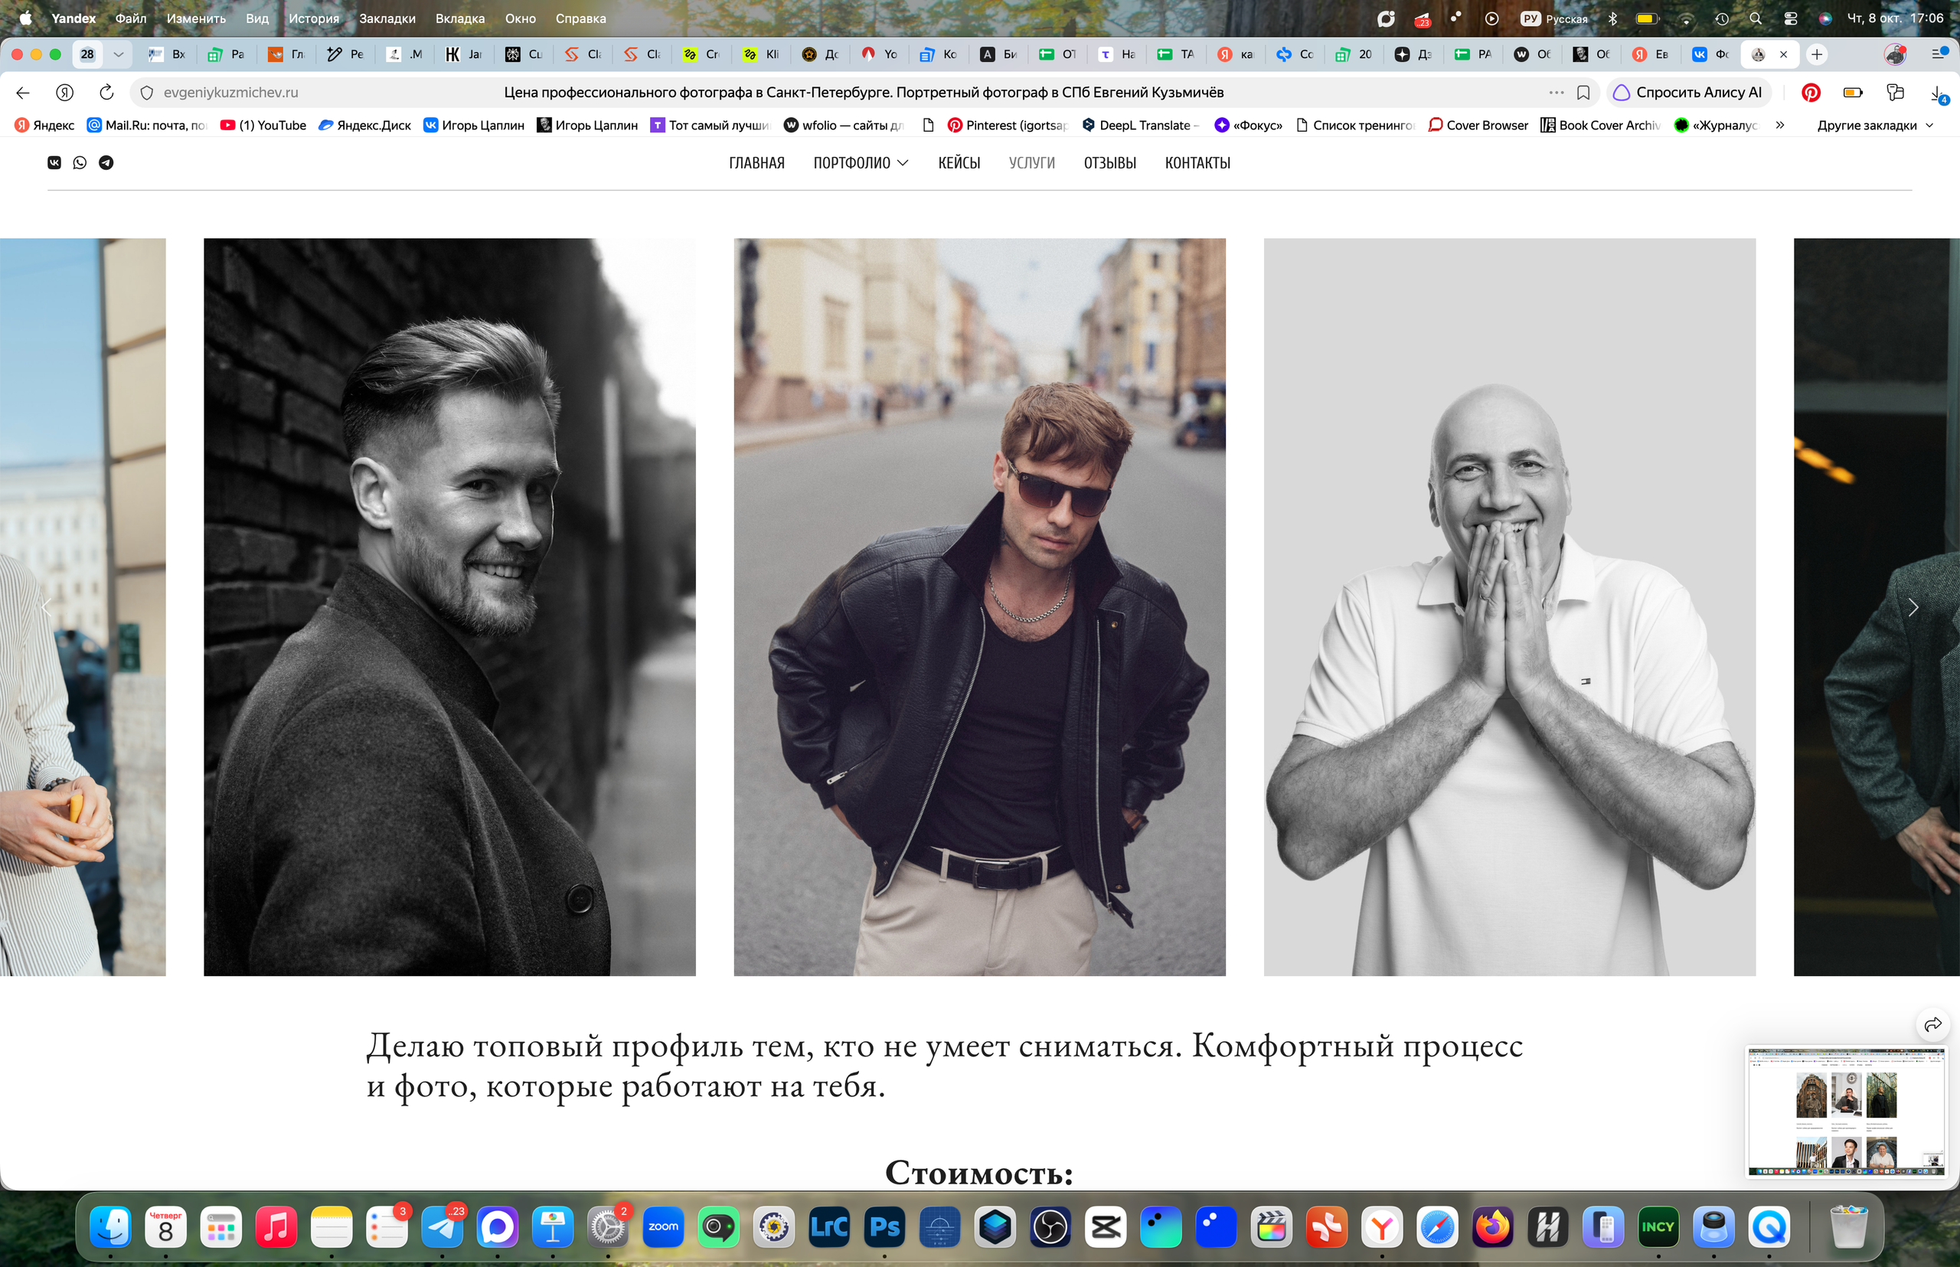Open Photoshop from the Dock
The width and height of the screenshot is (1960, 1267).
pos(884,1227)
